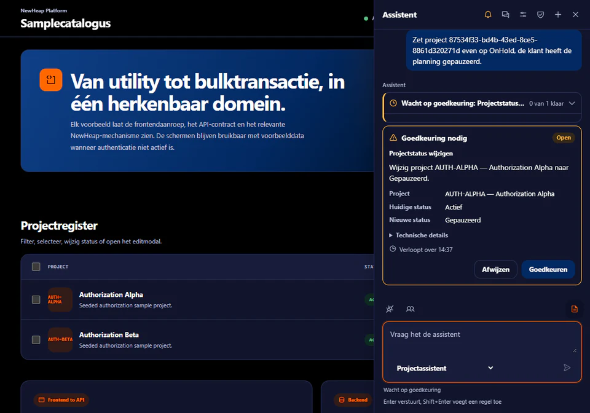
Task: Click the Frontend to API tag
Action: (x=61, y=400)
